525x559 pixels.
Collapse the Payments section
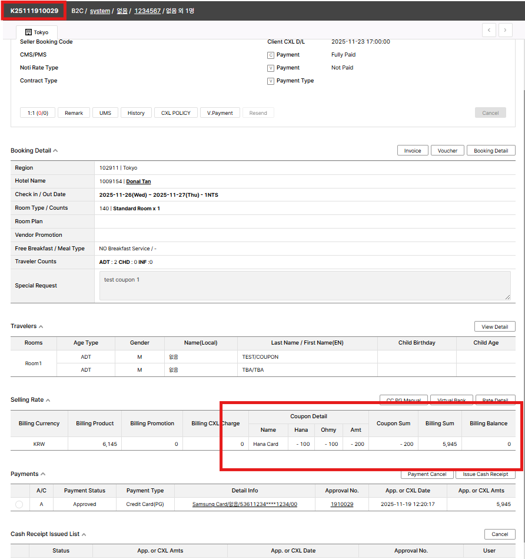coord(43,474)
